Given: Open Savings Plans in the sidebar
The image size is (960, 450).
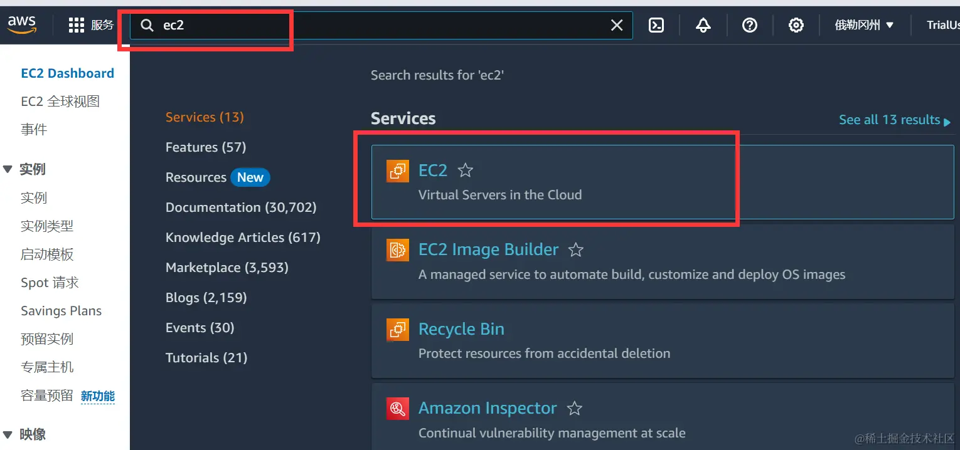Looking at the screenshot, I should coord(61,311).
